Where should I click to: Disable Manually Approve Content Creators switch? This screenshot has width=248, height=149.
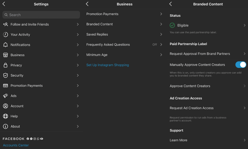click(x=240, y=65)
